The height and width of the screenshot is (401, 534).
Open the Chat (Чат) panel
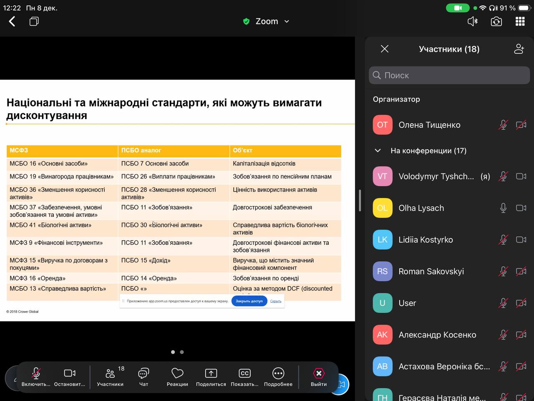[144, 377]
